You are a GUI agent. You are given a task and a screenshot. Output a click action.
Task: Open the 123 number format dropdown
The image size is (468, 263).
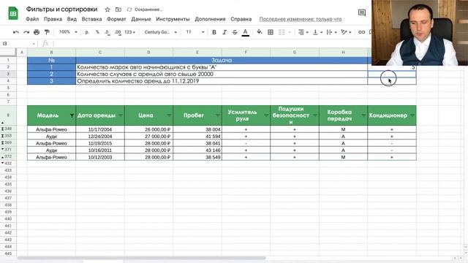130,32
